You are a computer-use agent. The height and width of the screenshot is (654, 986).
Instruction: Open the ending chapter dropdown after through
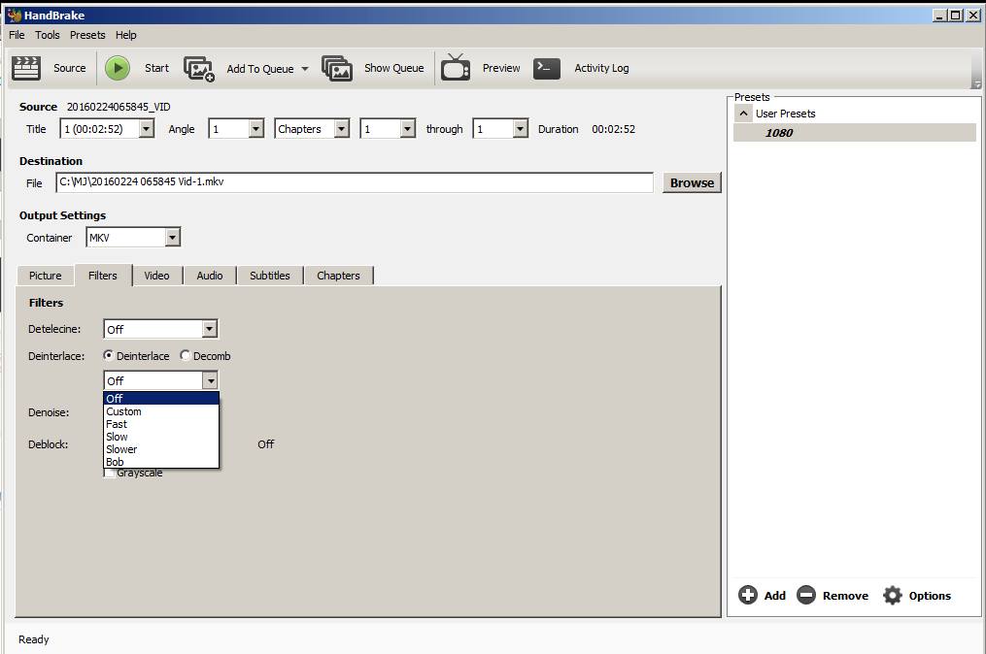point(520,129)
